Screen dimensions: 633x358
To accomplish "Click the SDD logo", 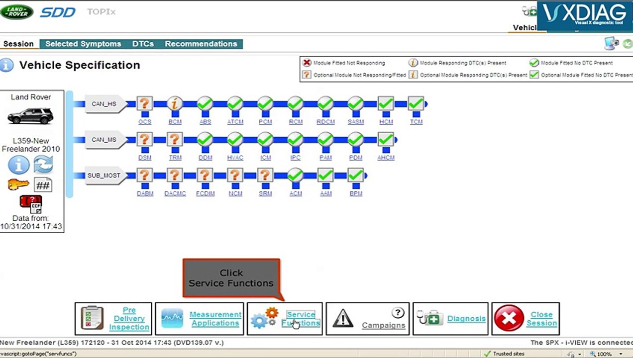I will pyautogui.click(x=58, y=12).
